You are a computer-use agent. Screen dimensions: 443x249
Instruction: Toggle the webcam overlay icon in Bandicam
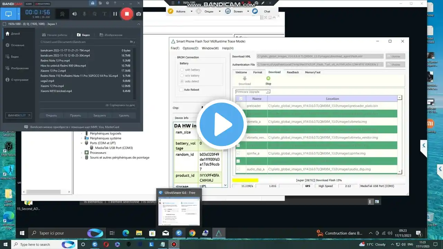click(63, 14)
